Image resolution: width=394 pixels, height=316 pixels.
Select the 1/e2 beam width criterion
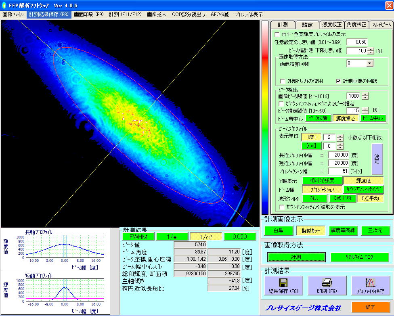(206, 236)
